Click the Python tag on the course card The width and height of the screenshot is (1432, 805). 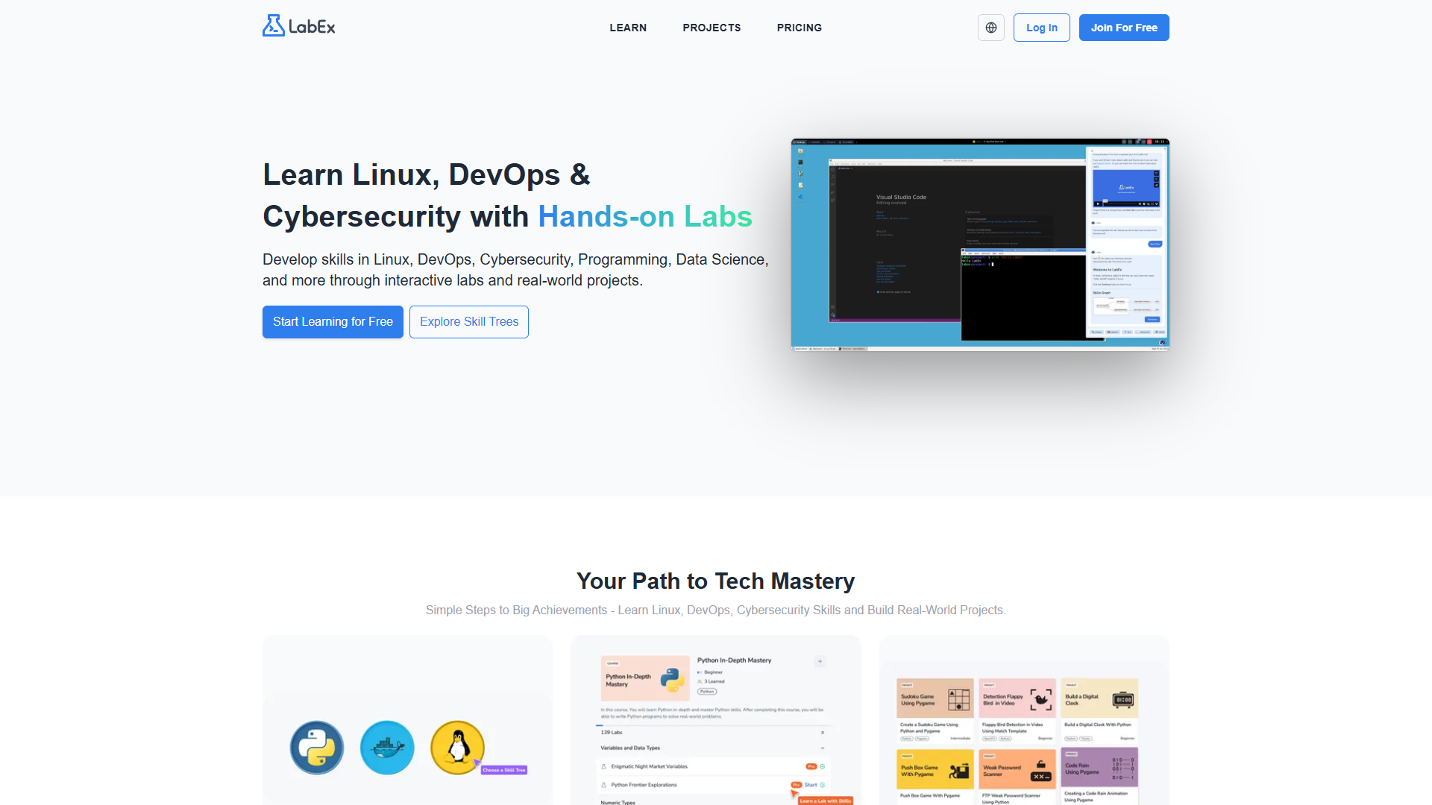click(707, 692)
